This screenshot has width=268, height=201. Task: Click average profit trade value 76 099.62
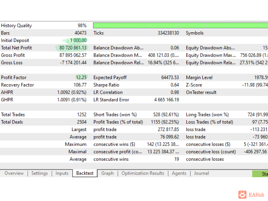169,137
